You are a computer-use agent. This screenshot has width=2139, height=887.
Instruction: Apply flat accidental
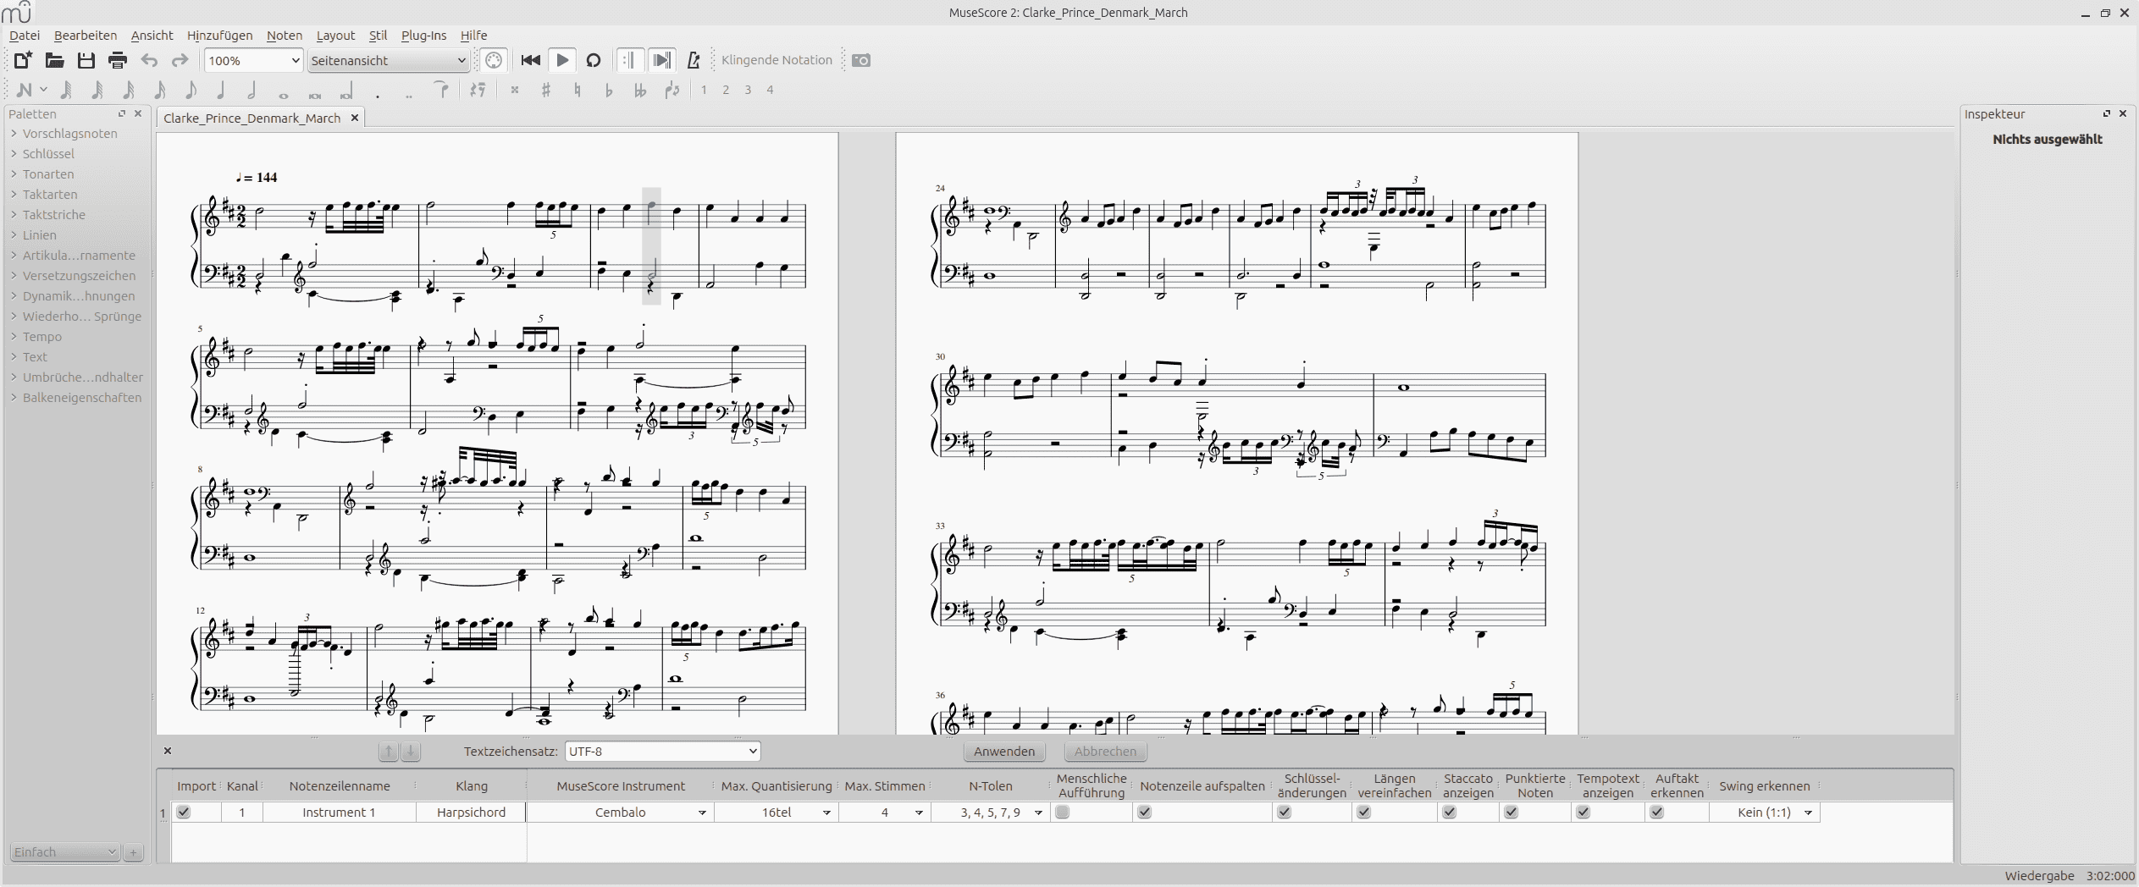click(609, 90)
